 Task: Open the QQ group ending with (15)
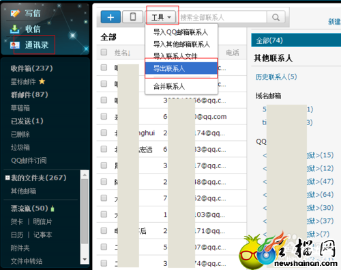pyautogui.click(x=298, y=155)
